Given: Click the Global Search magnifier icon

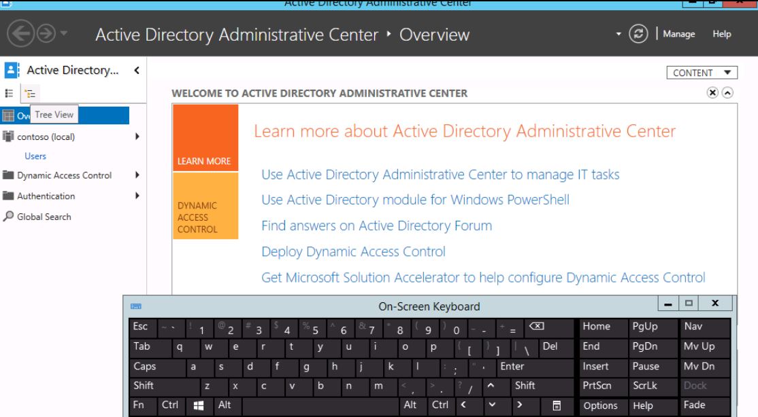Looking at the screenshot, I should pos(7,217).
